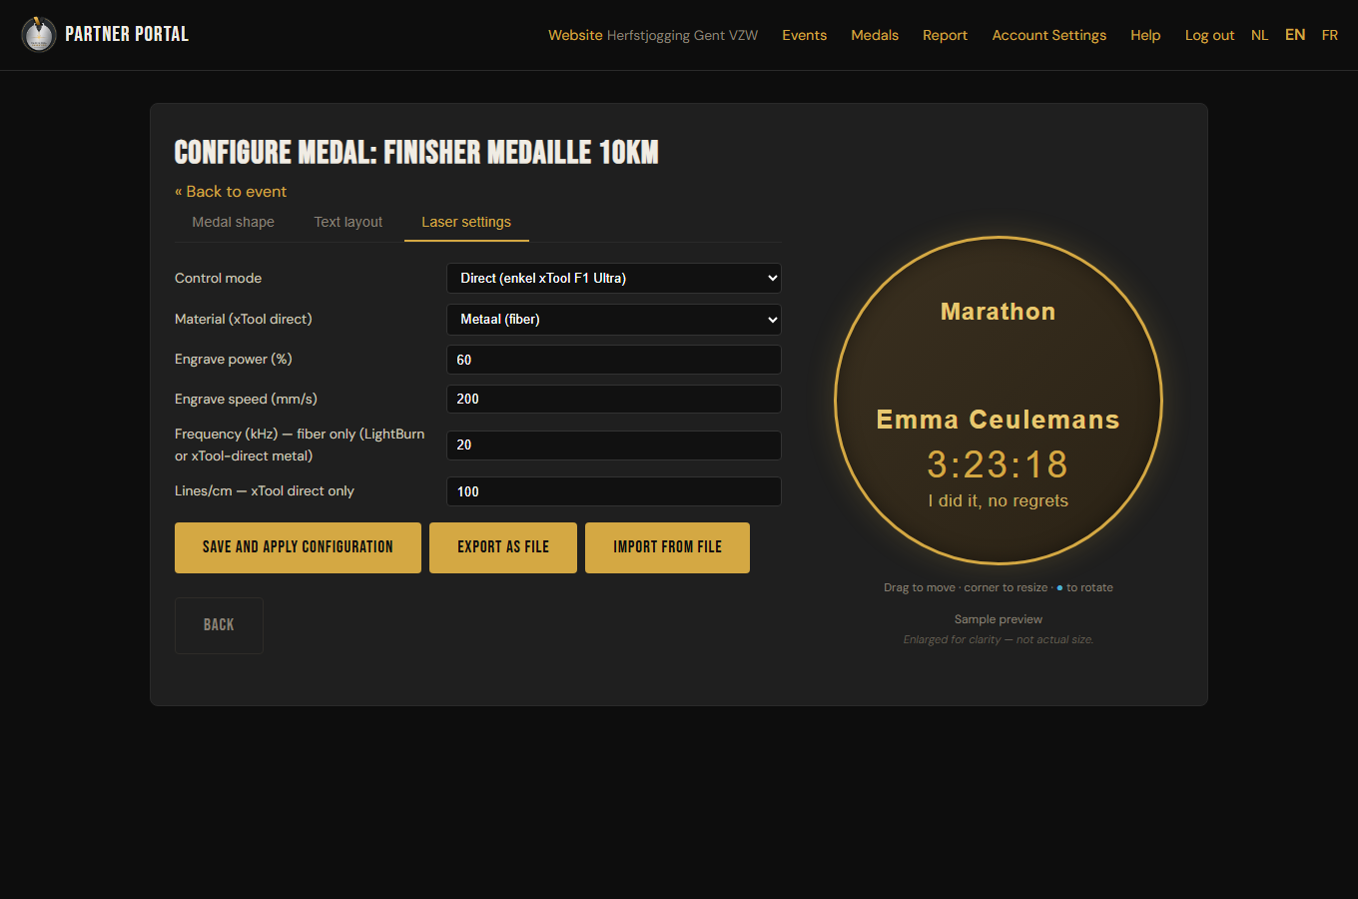Open the Medals menu item

(x=875, y=35)
